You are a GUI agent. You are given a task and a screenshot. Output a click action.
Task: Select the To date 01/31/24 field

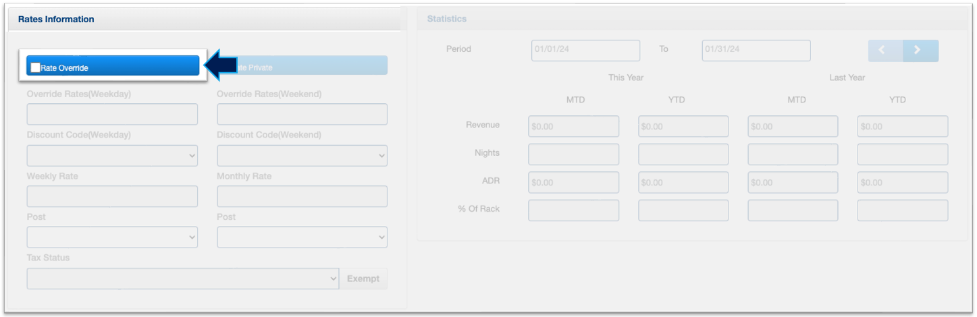click(756, 51)
